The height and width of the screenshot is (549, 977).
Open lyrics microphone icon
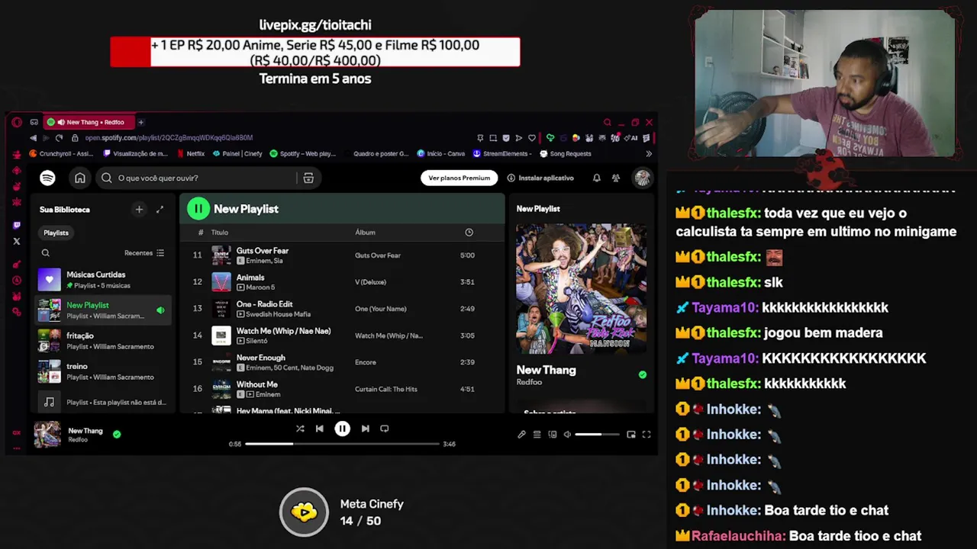521,435
